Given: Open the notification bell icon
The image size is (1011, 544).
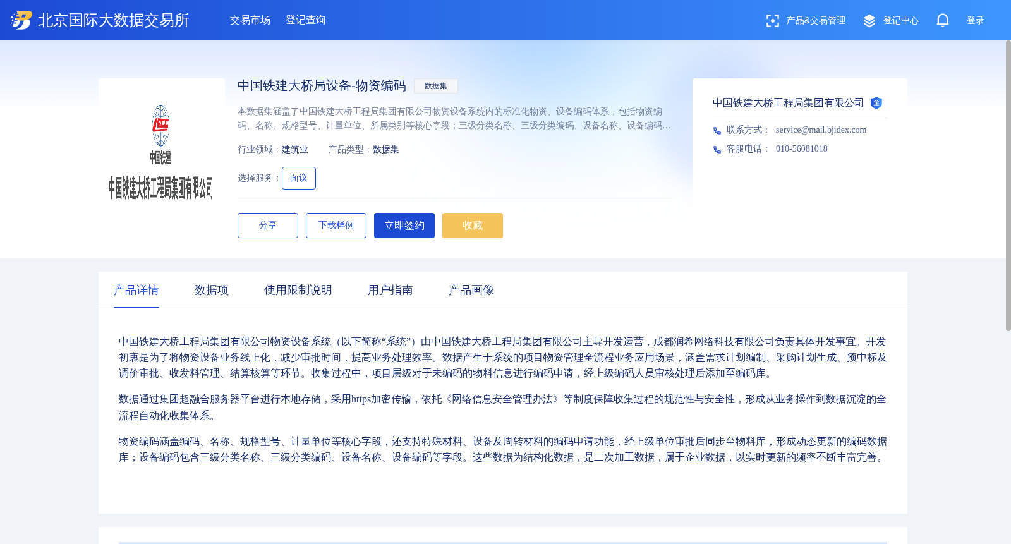Looking at the screenshot, I should coord(943,20).
